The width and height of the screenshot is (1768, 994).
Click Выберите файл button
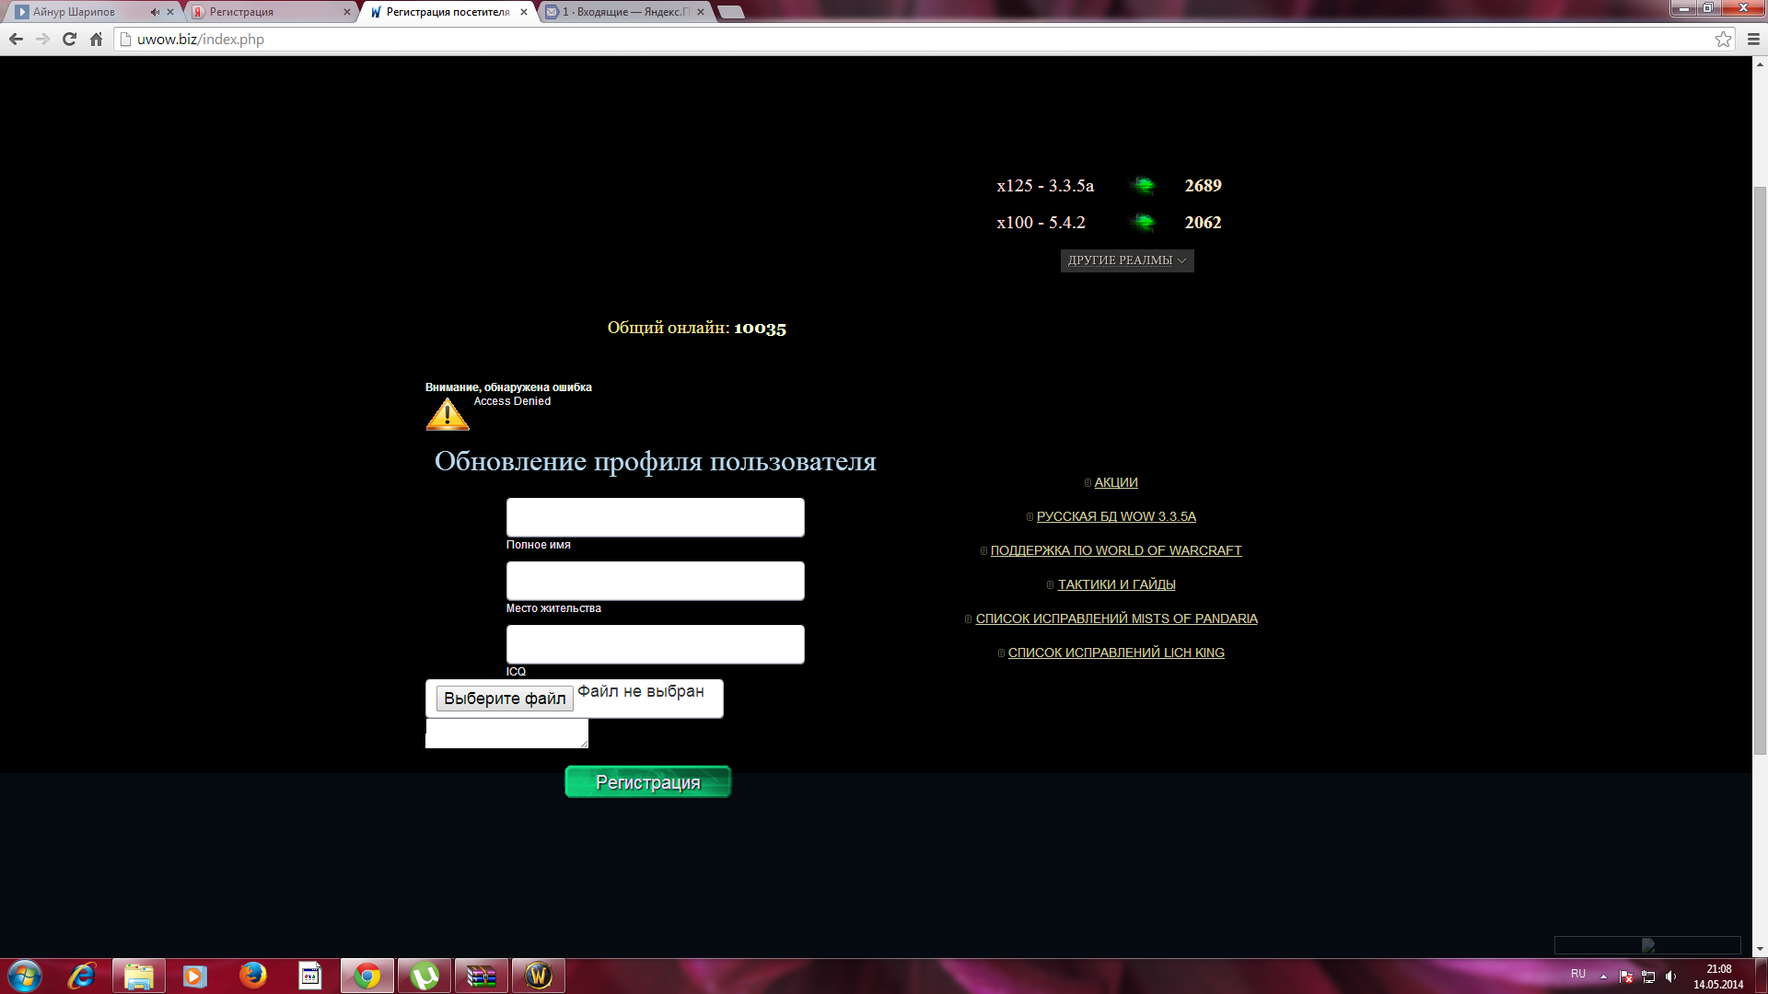click(505, 699)
